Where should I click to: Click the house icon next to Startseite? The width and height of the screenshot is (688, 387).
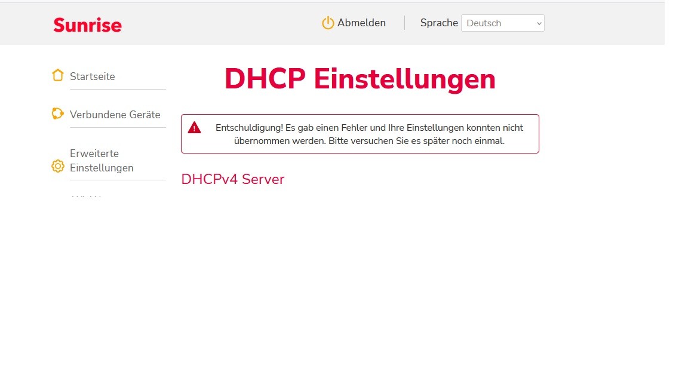(x=57, y=75)
